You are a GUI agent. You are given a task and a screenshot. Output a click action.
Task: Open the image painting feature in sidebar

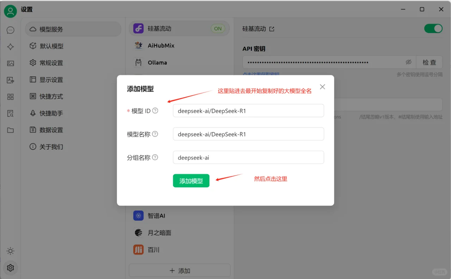pos(10,63)
